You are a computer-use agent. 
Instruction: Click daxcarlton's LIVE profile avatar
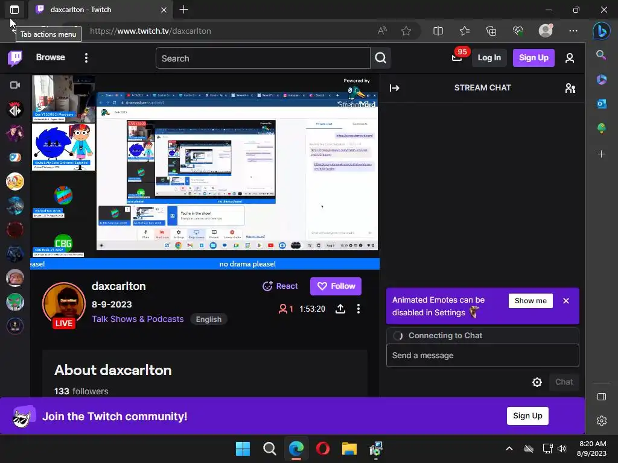64,305
